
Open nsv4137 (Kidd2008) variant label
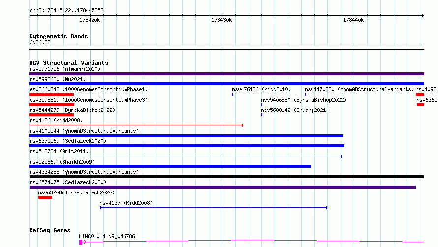126,203
